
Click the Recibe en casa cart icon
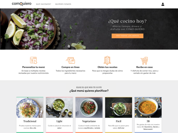(144, 61)
